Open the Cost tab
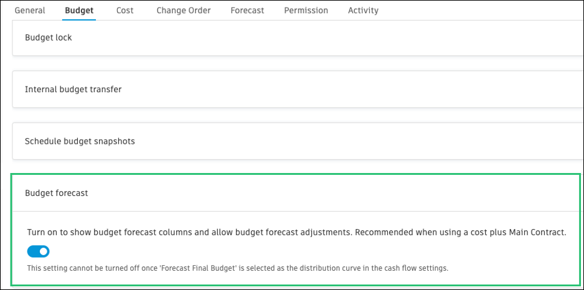Screen dimensions: 584x290 tap(125, 11)
